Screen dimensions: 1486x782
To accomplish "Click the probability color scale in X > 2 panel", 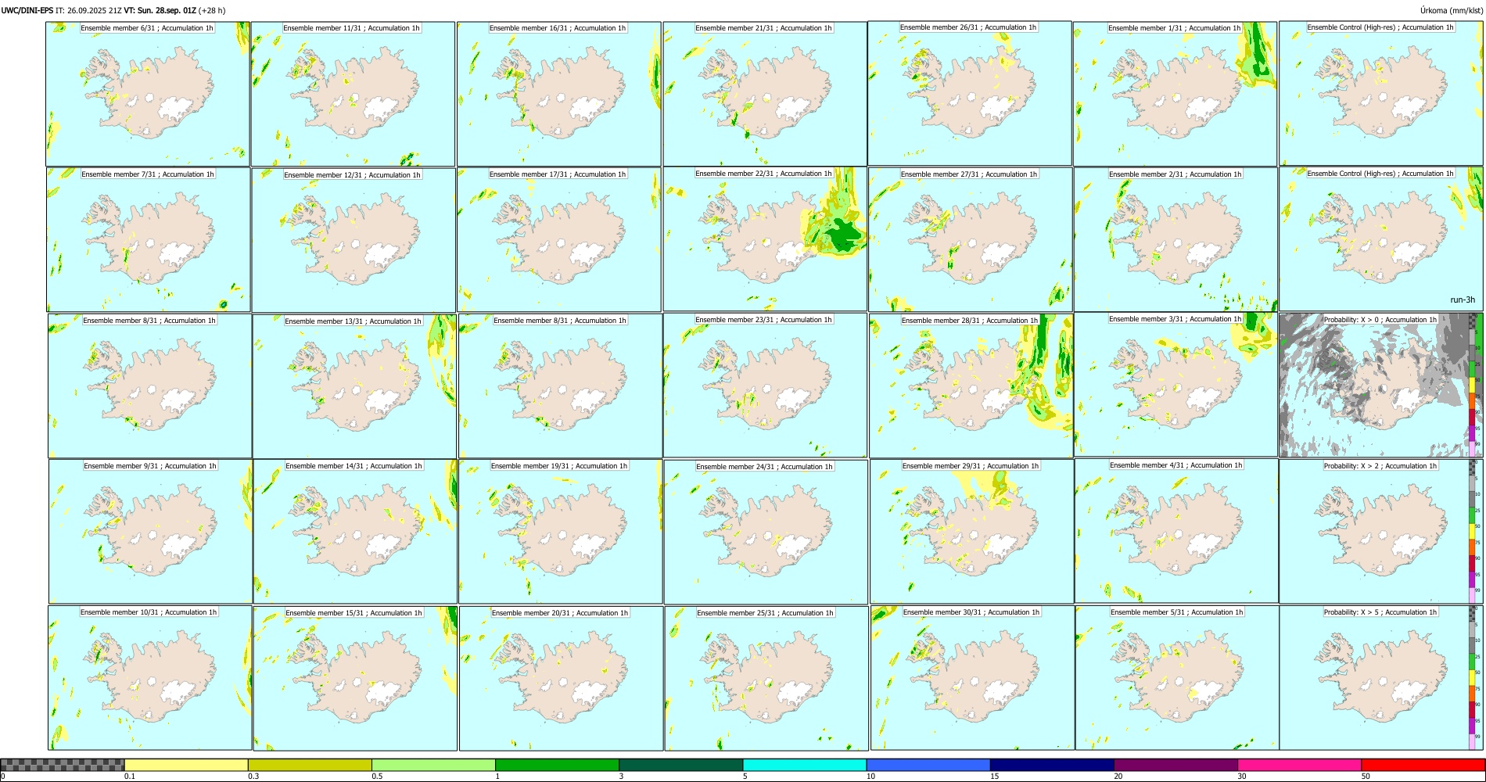I will [x=1473, y=531].
